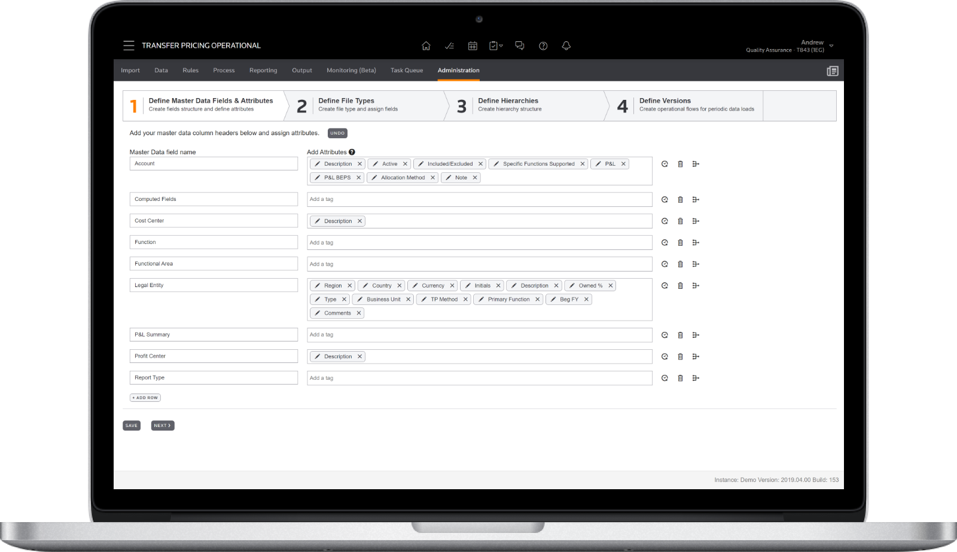The image size is (957, 552).
Task: Edit the Allocation Method attribute pencil
Action: point(374,178)
